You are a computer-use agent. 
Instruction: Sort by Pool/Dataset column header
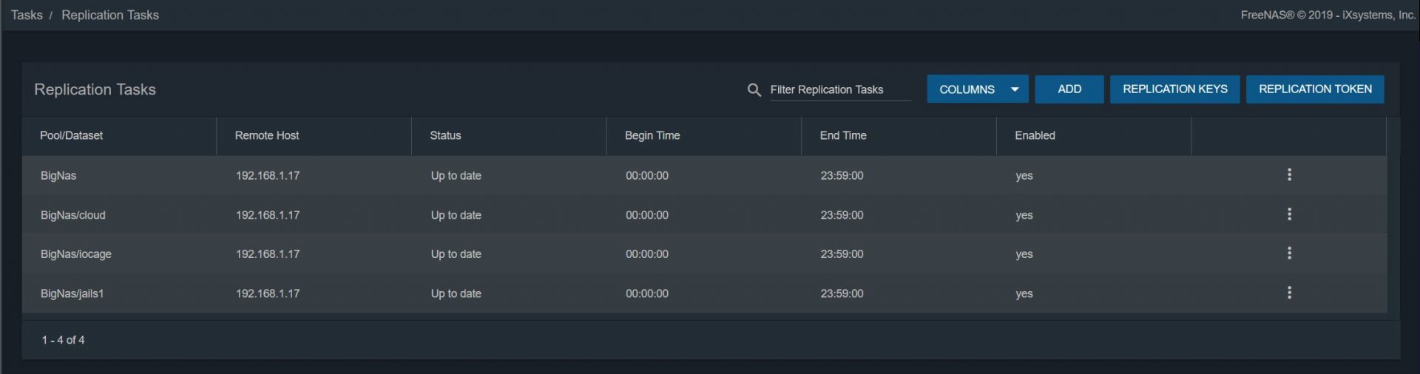tap(71, 135)
